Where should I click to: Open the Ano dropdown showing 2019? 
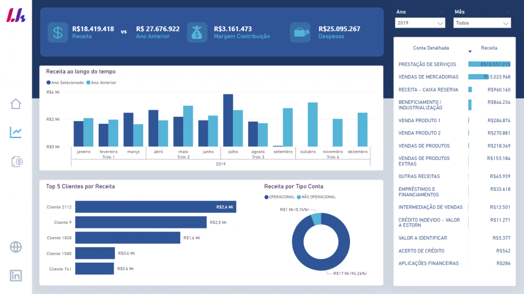(420, 23)
